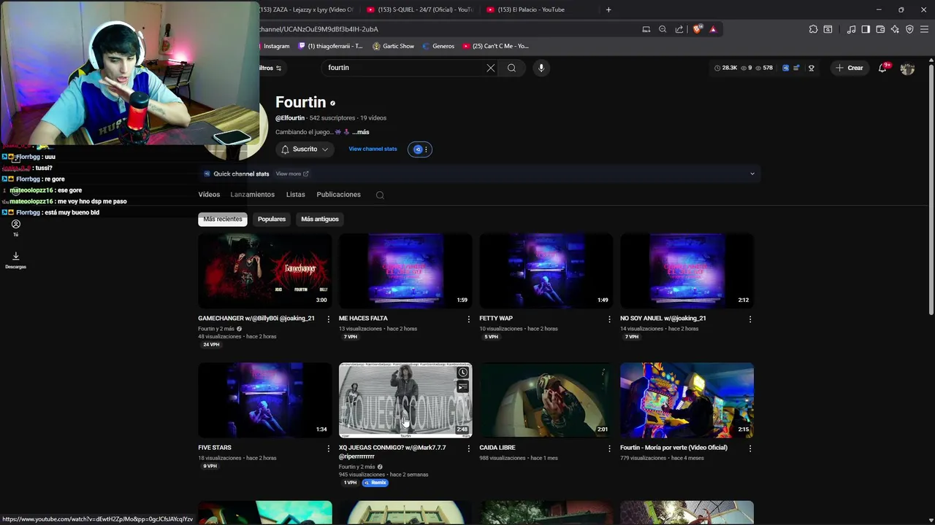Open the Gartic Show bookmark
The image size is (935, 525).
393,46
